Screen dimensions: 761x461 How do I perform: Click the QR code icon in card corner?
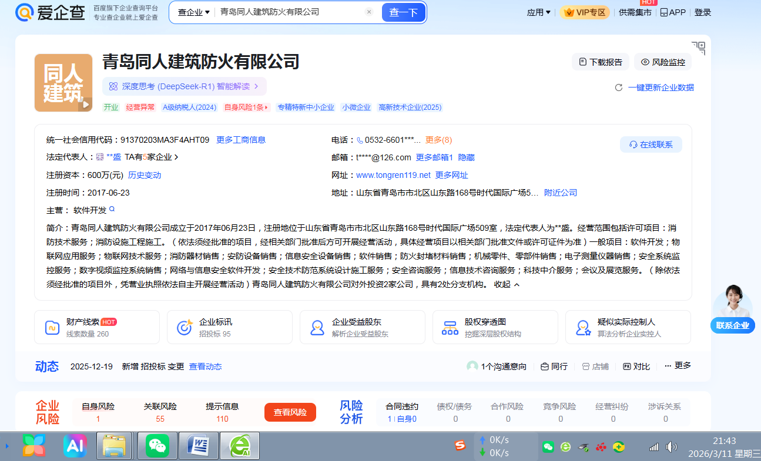point(698,48)
